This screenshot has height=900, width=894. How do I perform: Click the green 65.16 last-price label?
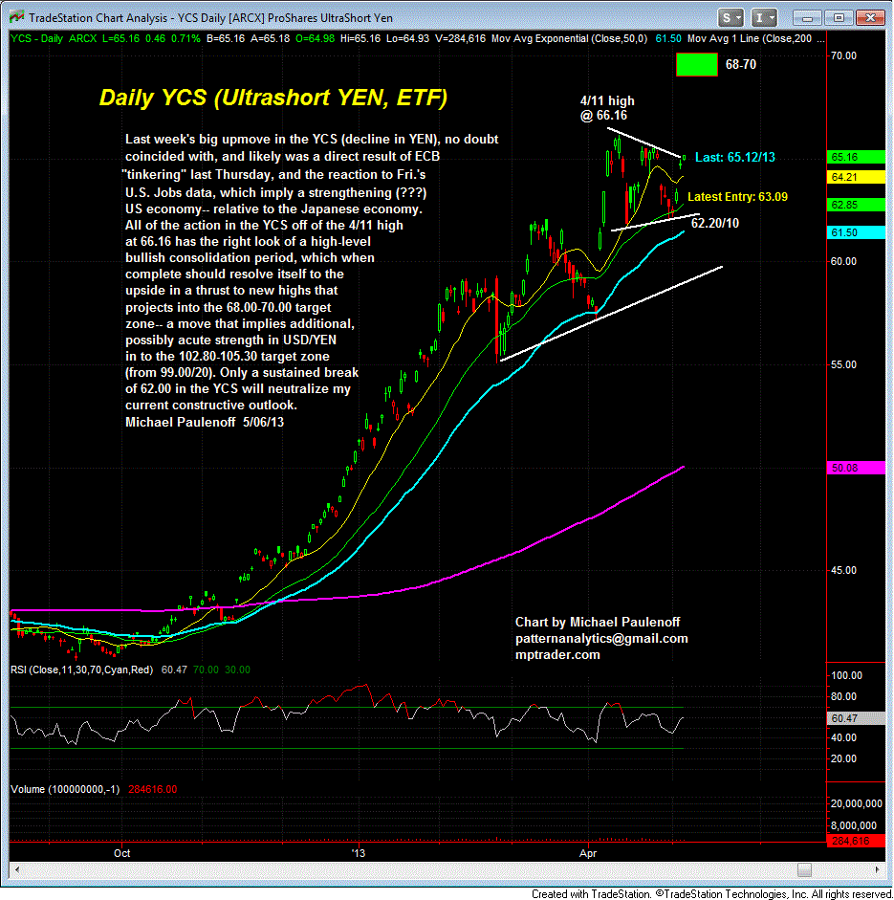[856, 157]
